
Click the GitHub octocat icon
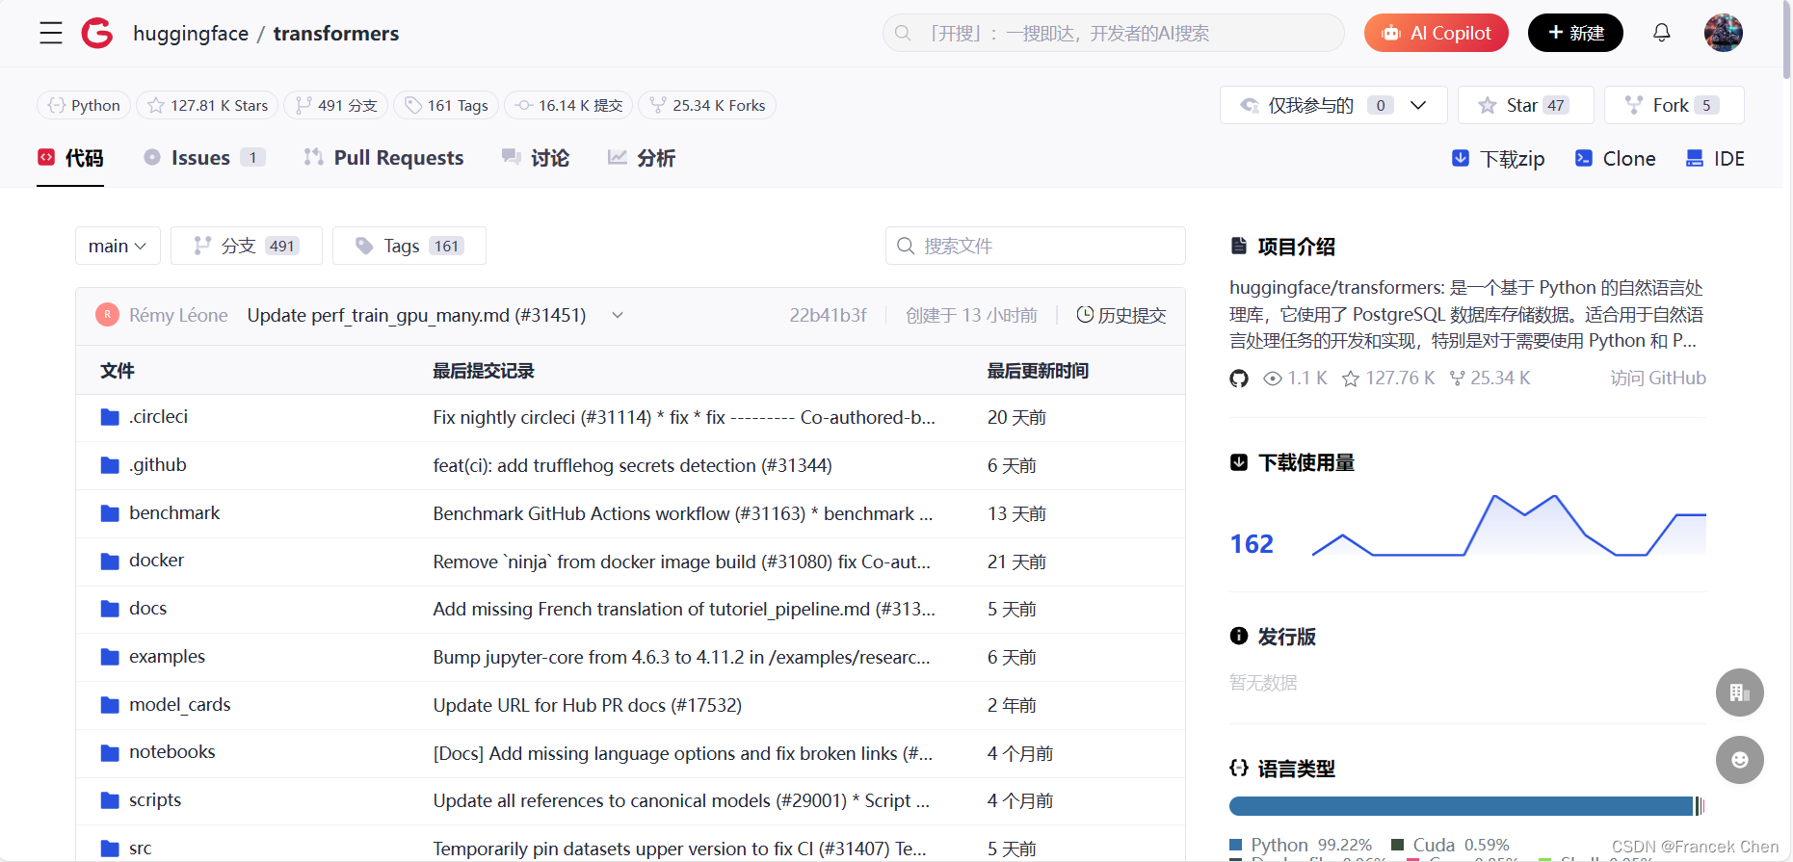click(1239, 379)
